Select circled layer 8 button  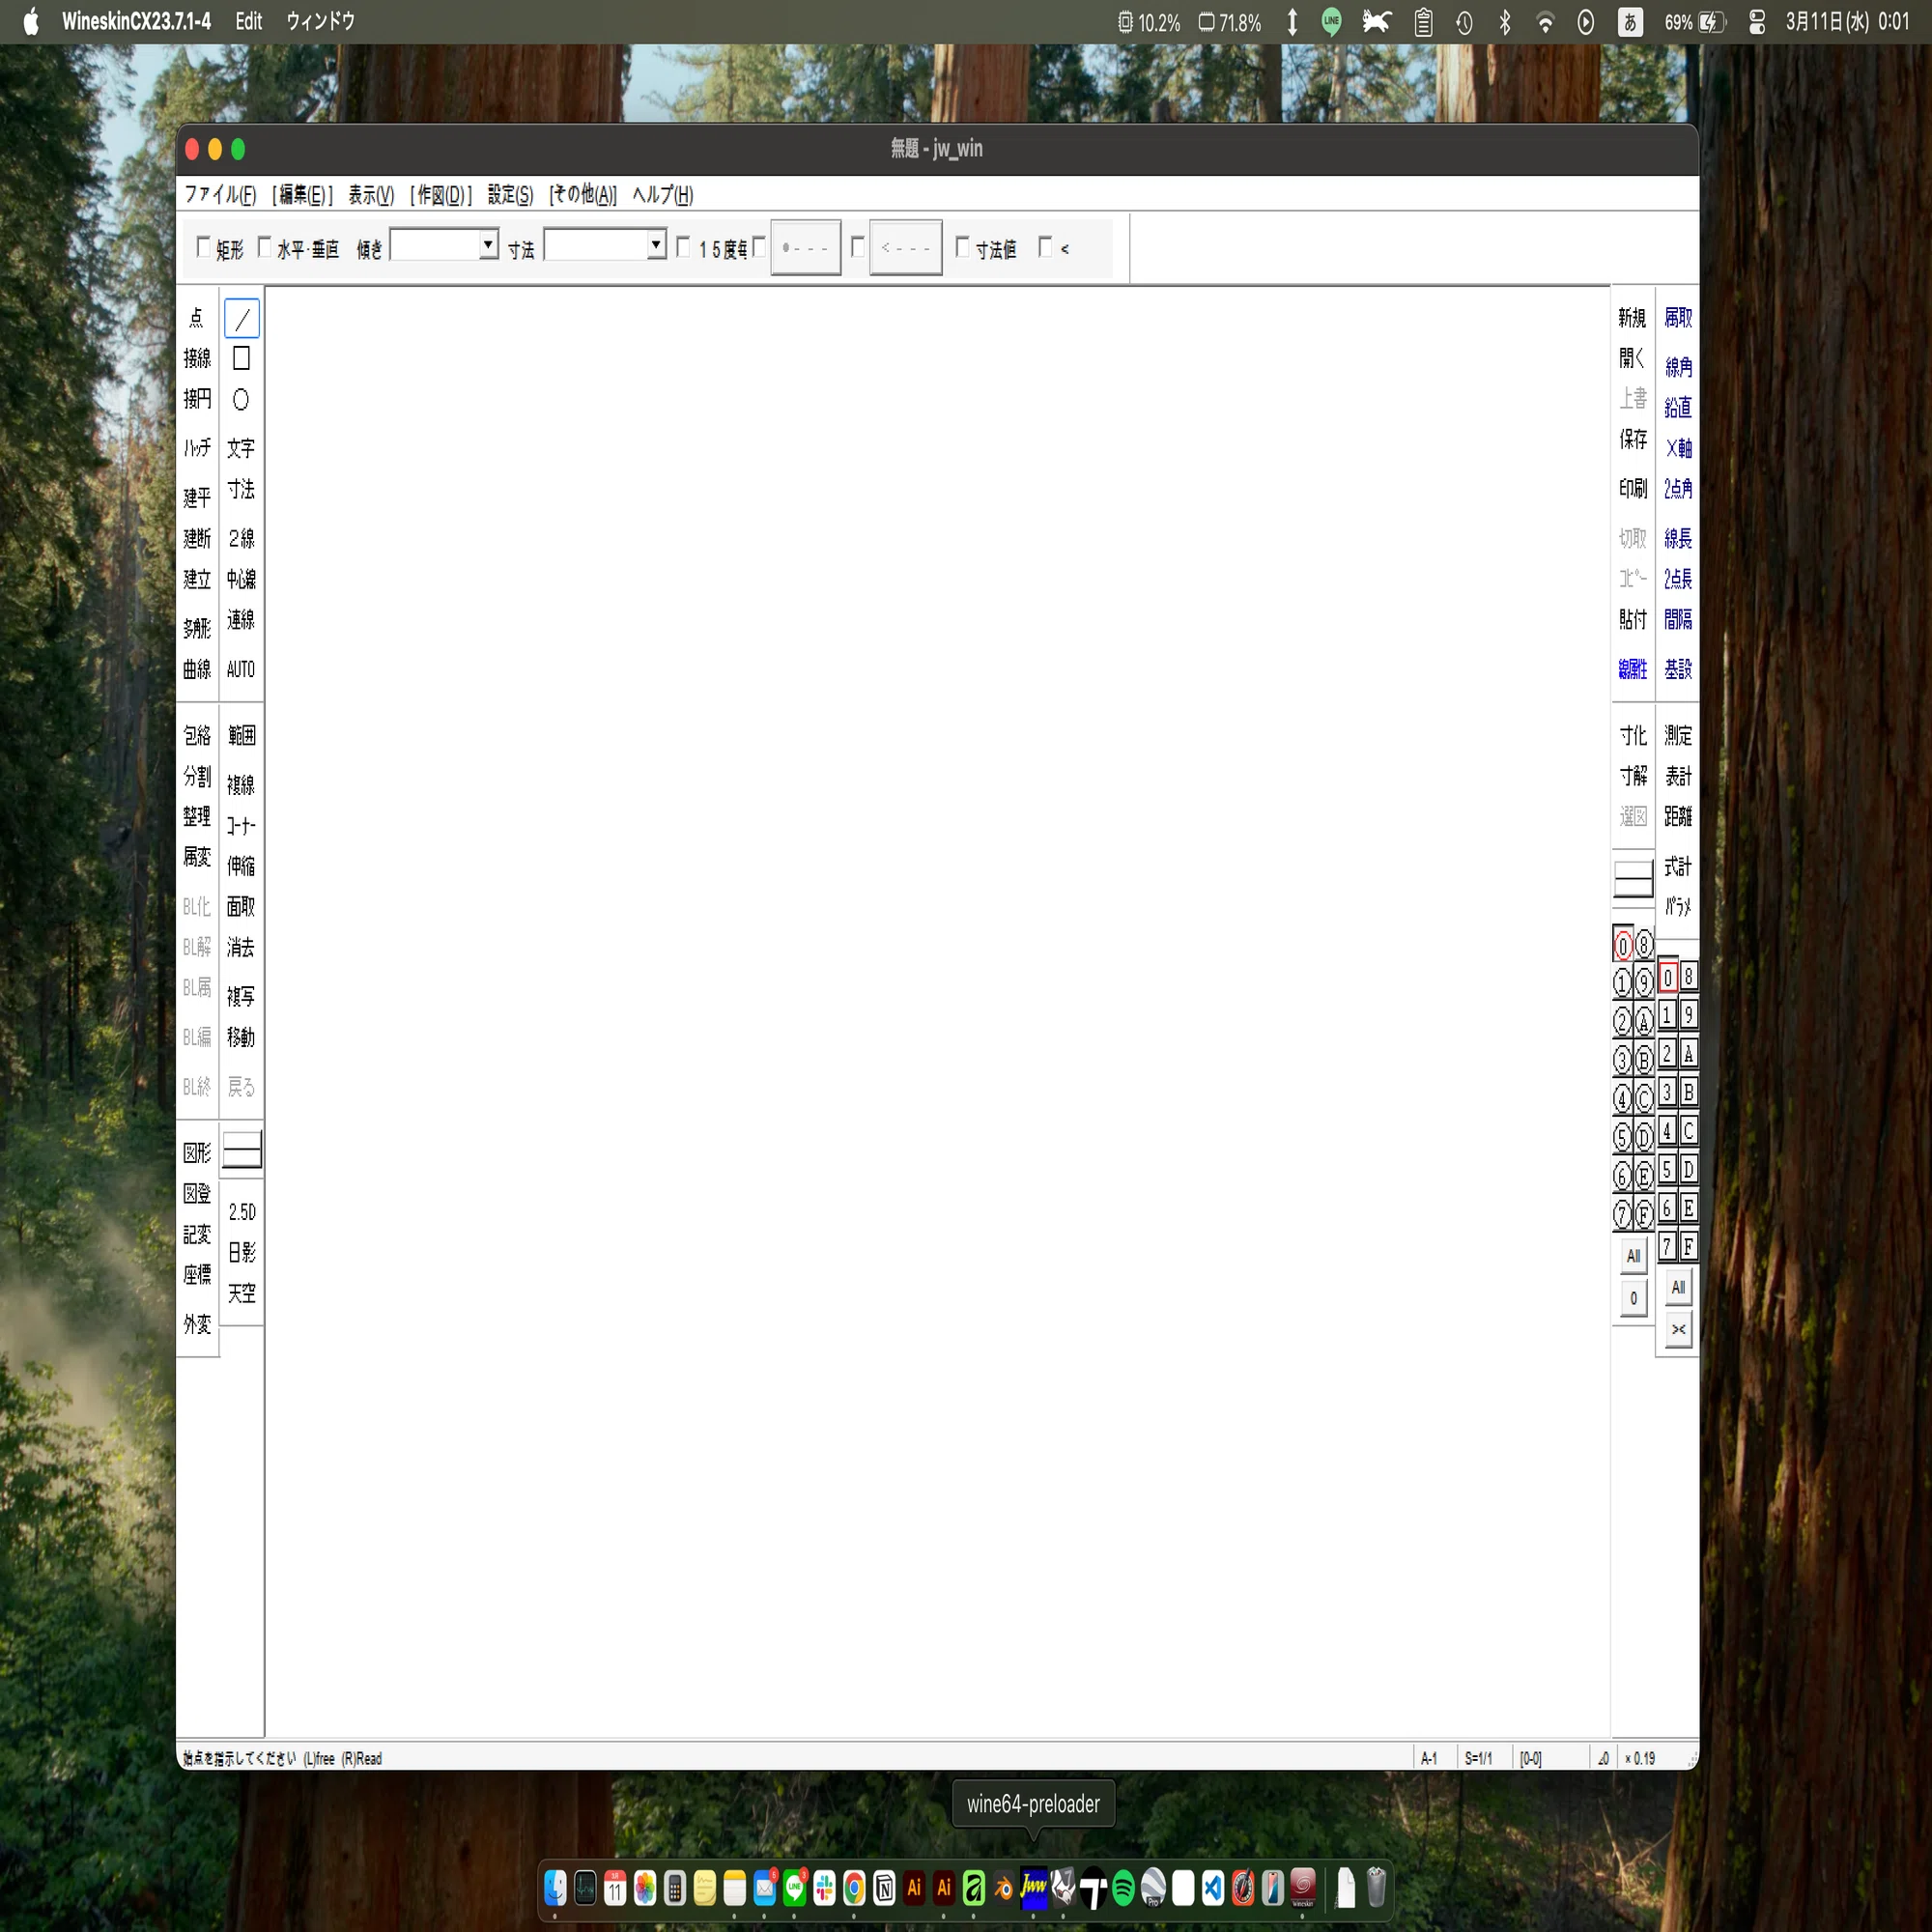coord(1644,944)
